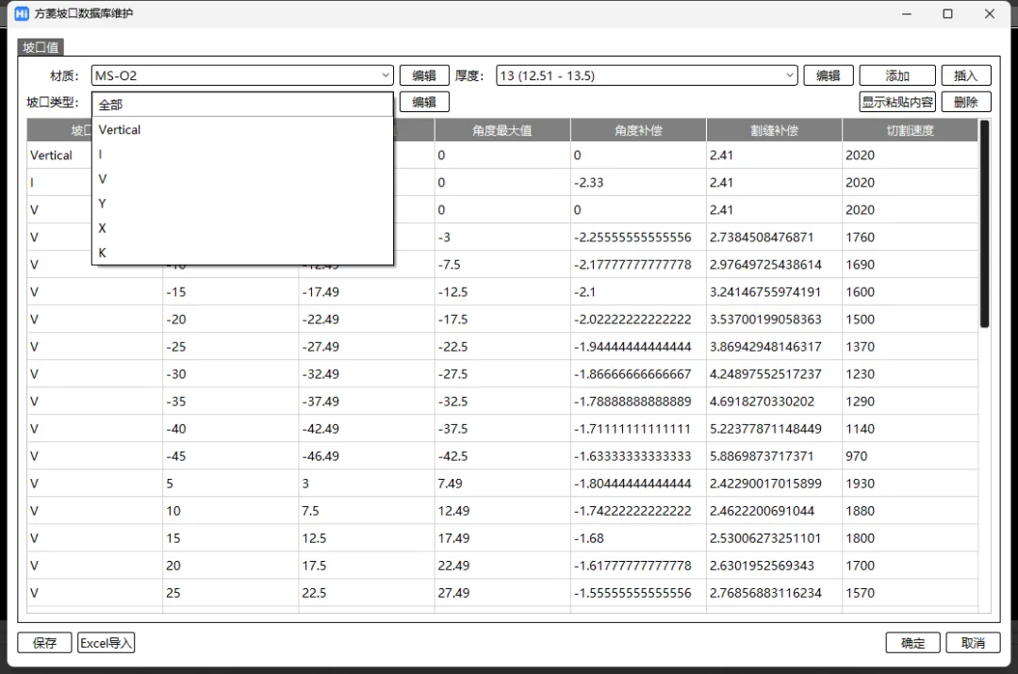
Task: Click cell -27.49
Action: pos(366,347)
